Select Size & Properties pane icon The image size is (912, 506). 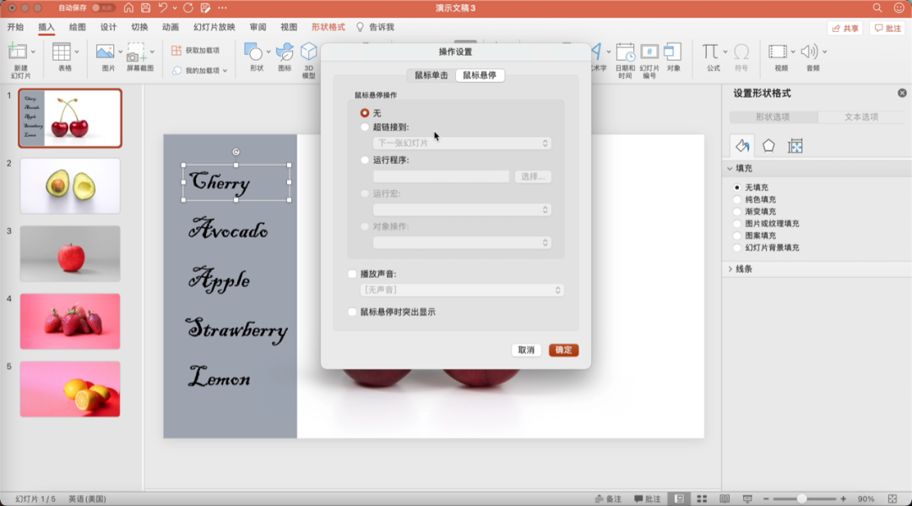pyautogui.click(x=795, y=146)
